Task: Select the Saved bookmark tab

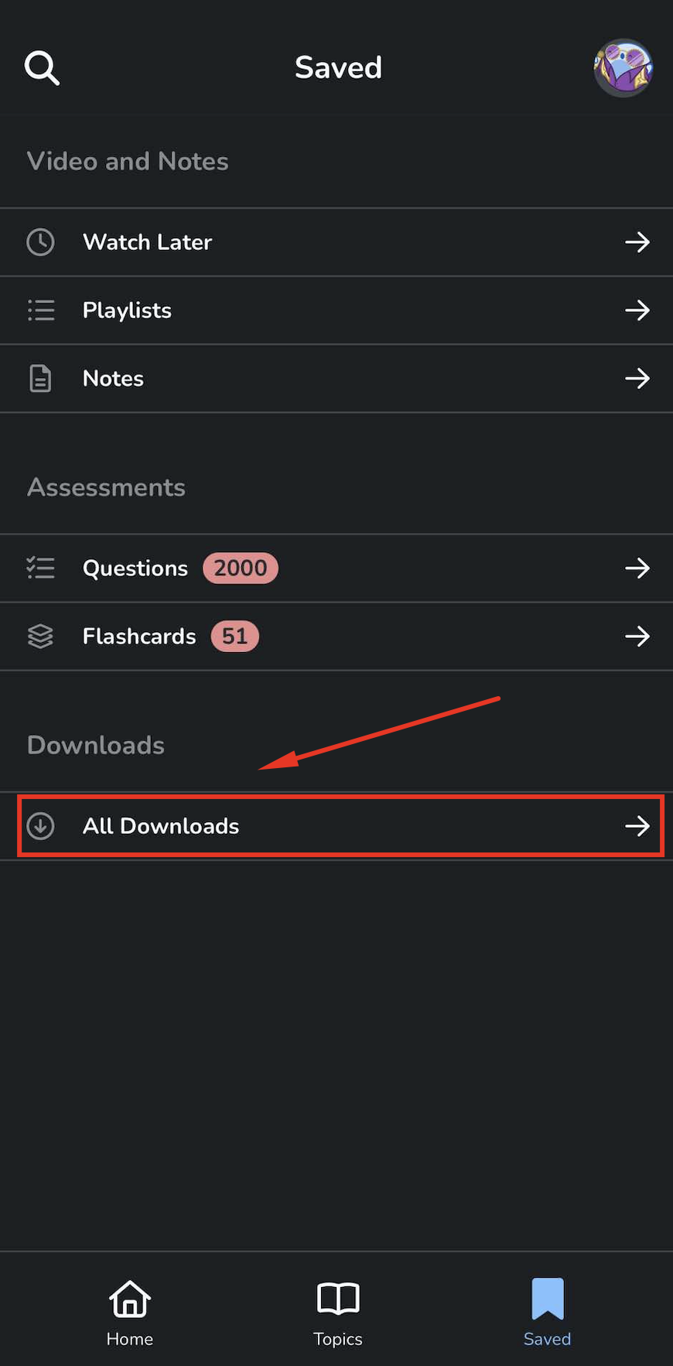Action: pos(547,1313)
